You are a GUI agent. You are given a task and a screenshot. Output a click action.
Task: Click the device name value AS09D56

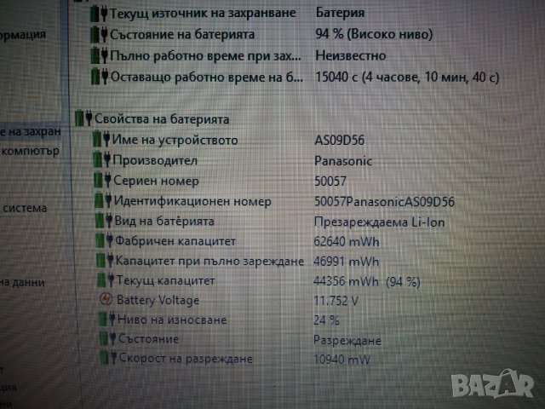340,140
